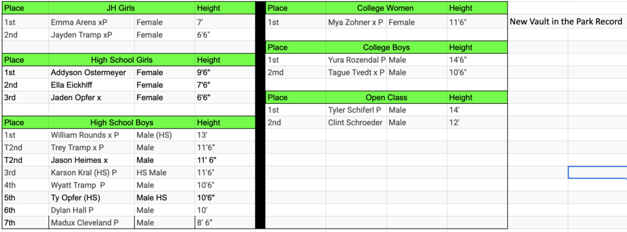627x232 pixels.
Task: Select the Clint Schroeder cell
Action: (356, 122)
